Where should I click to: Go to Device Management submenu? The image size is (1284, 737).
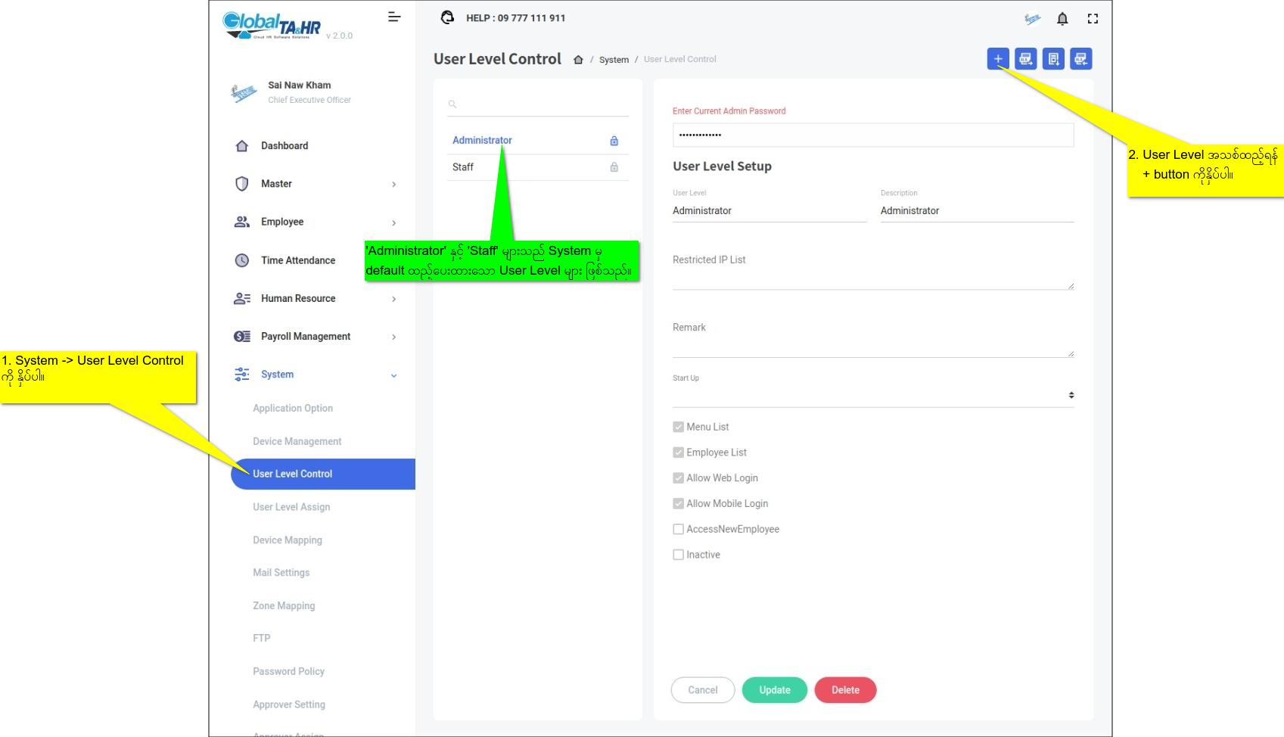click(x=297, y=441)
